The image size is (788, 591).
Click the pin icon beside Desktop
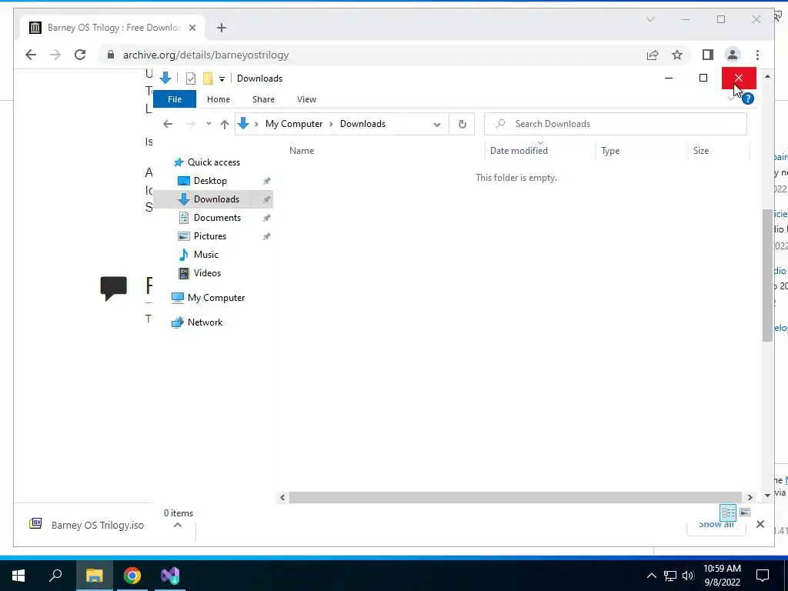pyautogui.click(x=267, y=181)
